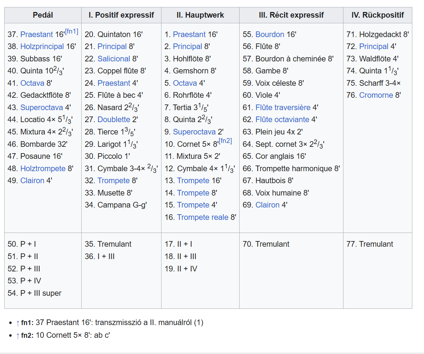The height and width of the screenshot is (354, 424).
Task: Follow the Flûte octaviante link
Action: (x=282, y=120)
